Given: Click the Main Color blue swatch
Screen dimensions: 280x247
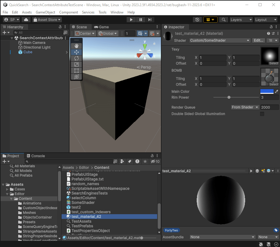Looking at the screenshot, I should [x=267, y=91].
